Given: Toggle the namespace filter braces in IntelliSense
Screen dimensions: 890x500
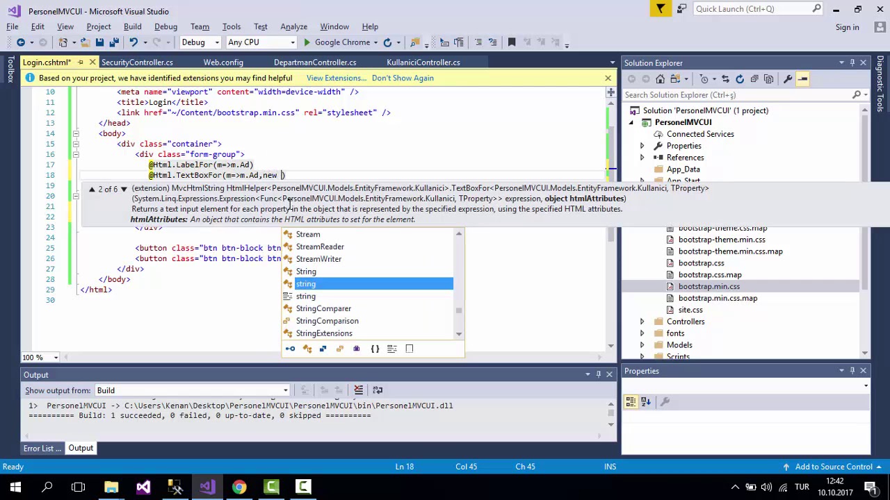Looking at the screenshot, I should coord(375,349).
